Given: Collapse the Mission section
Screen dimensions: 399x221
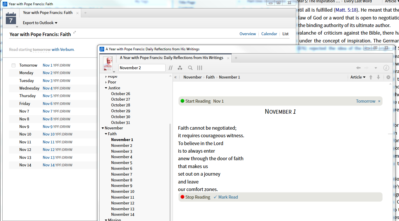Looking at the screenshot, I should (106, 220).
